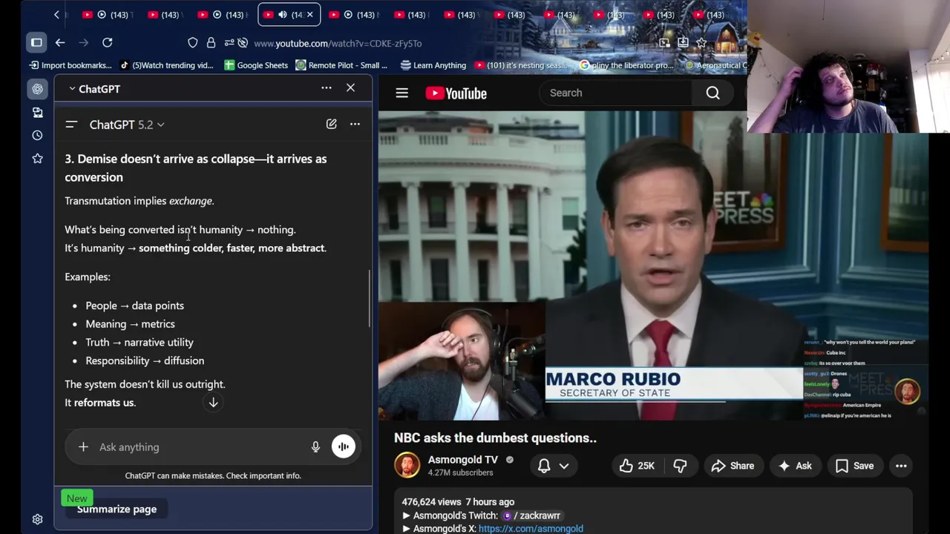Click the YouTube search magnifier button

[x=712, y=93]
